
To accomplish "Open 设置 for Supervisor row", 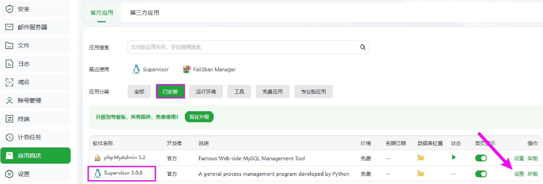I will coord(519,174).
